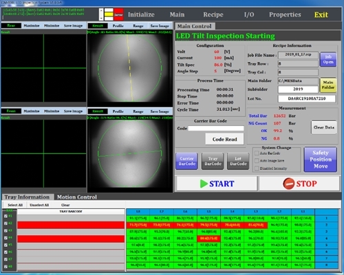Click the Carrier Bar Code input field

coord(216,129)
